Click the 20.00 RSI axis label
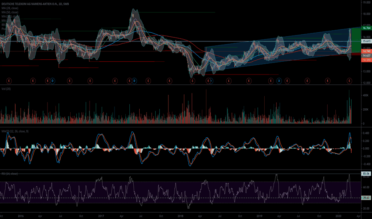Image resolution: width=372 pixels, height=219 pixels. coord(366,209)
